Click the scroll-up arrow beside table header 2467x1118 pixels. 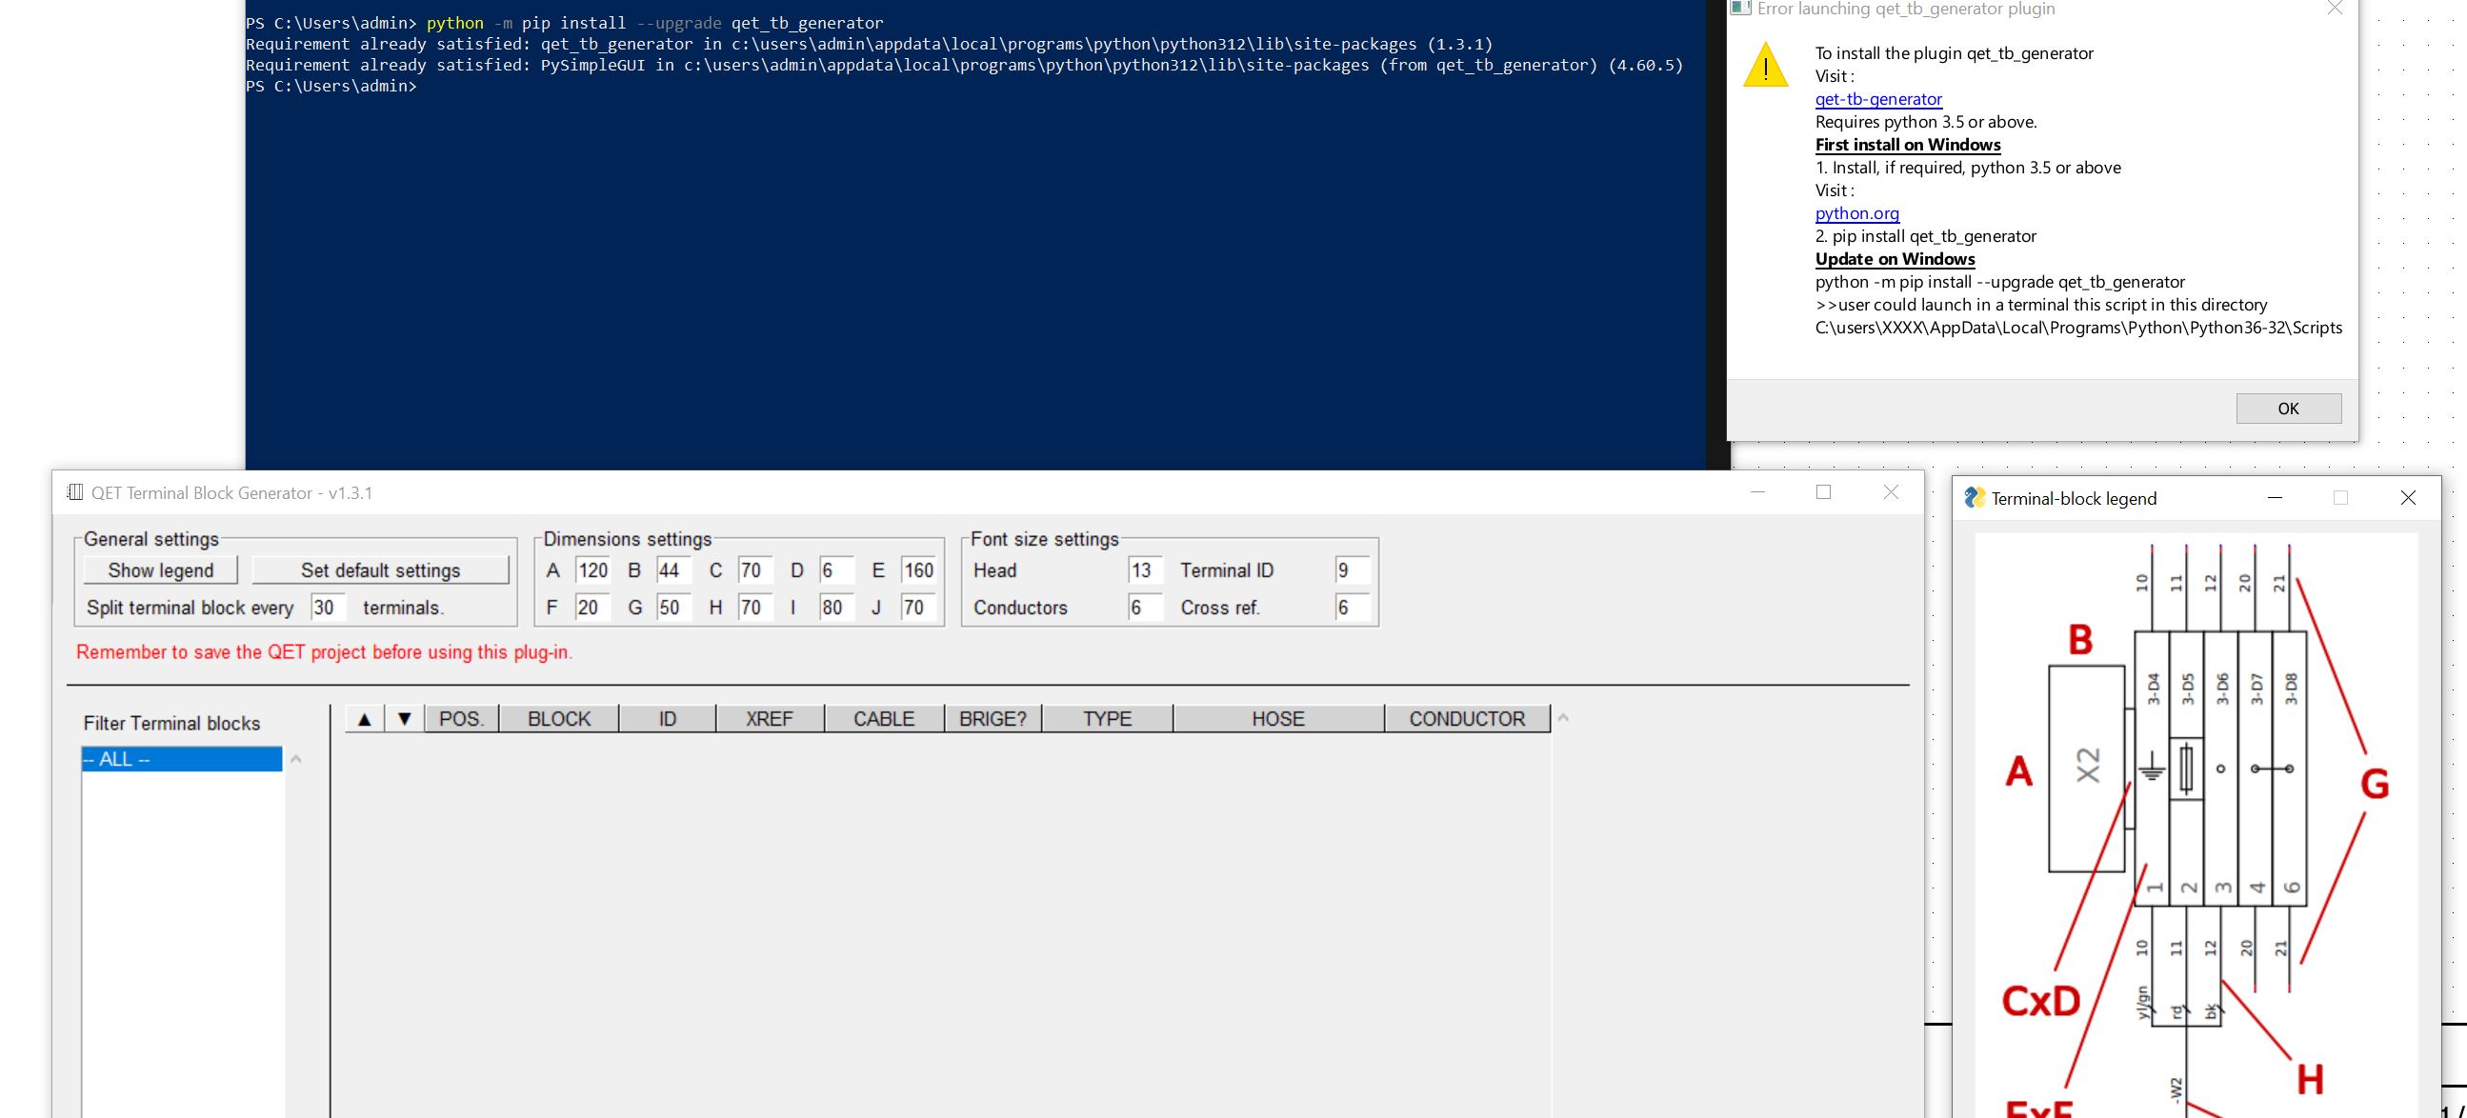1563,718
